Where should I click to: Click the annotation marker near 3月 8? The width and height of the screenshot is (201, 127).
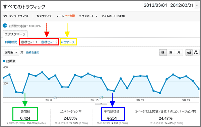pos(55,98)
